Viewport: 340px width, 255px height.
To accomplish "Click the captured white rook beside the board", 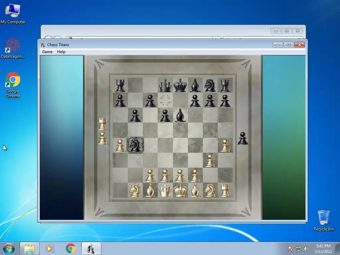I will click(x=103, y=124).
